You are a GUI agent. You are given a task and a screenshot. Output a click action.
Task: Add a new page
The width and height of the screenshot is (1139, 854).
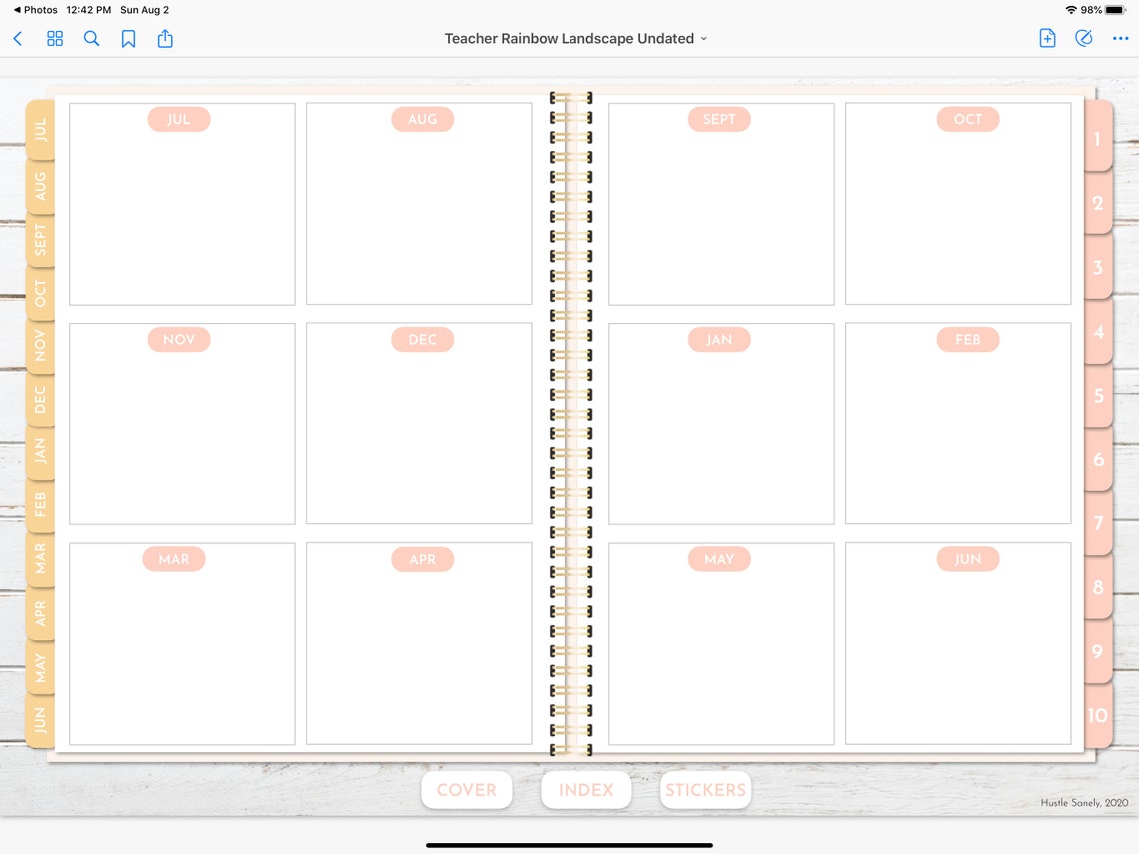(x=1047, y=38)
